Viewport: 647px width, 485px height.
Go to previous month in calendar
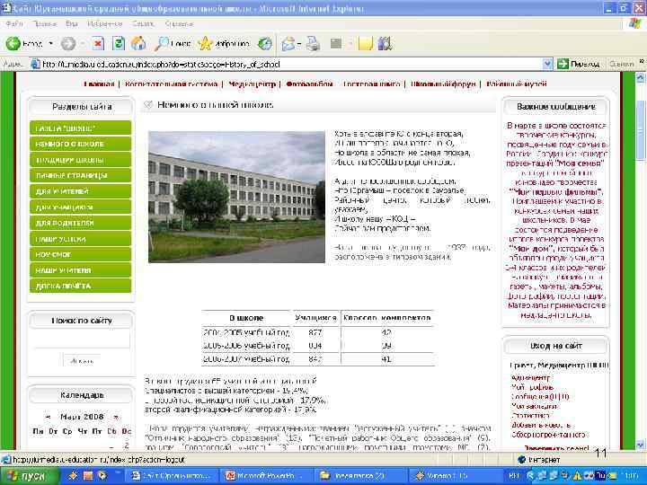48,417
